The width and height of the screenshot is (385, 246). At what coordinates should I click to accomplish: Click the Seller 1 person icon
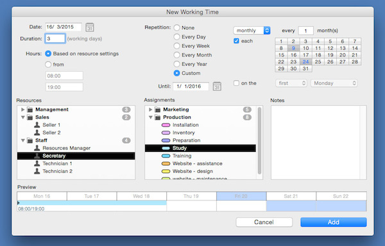click(x=37, y=125)
